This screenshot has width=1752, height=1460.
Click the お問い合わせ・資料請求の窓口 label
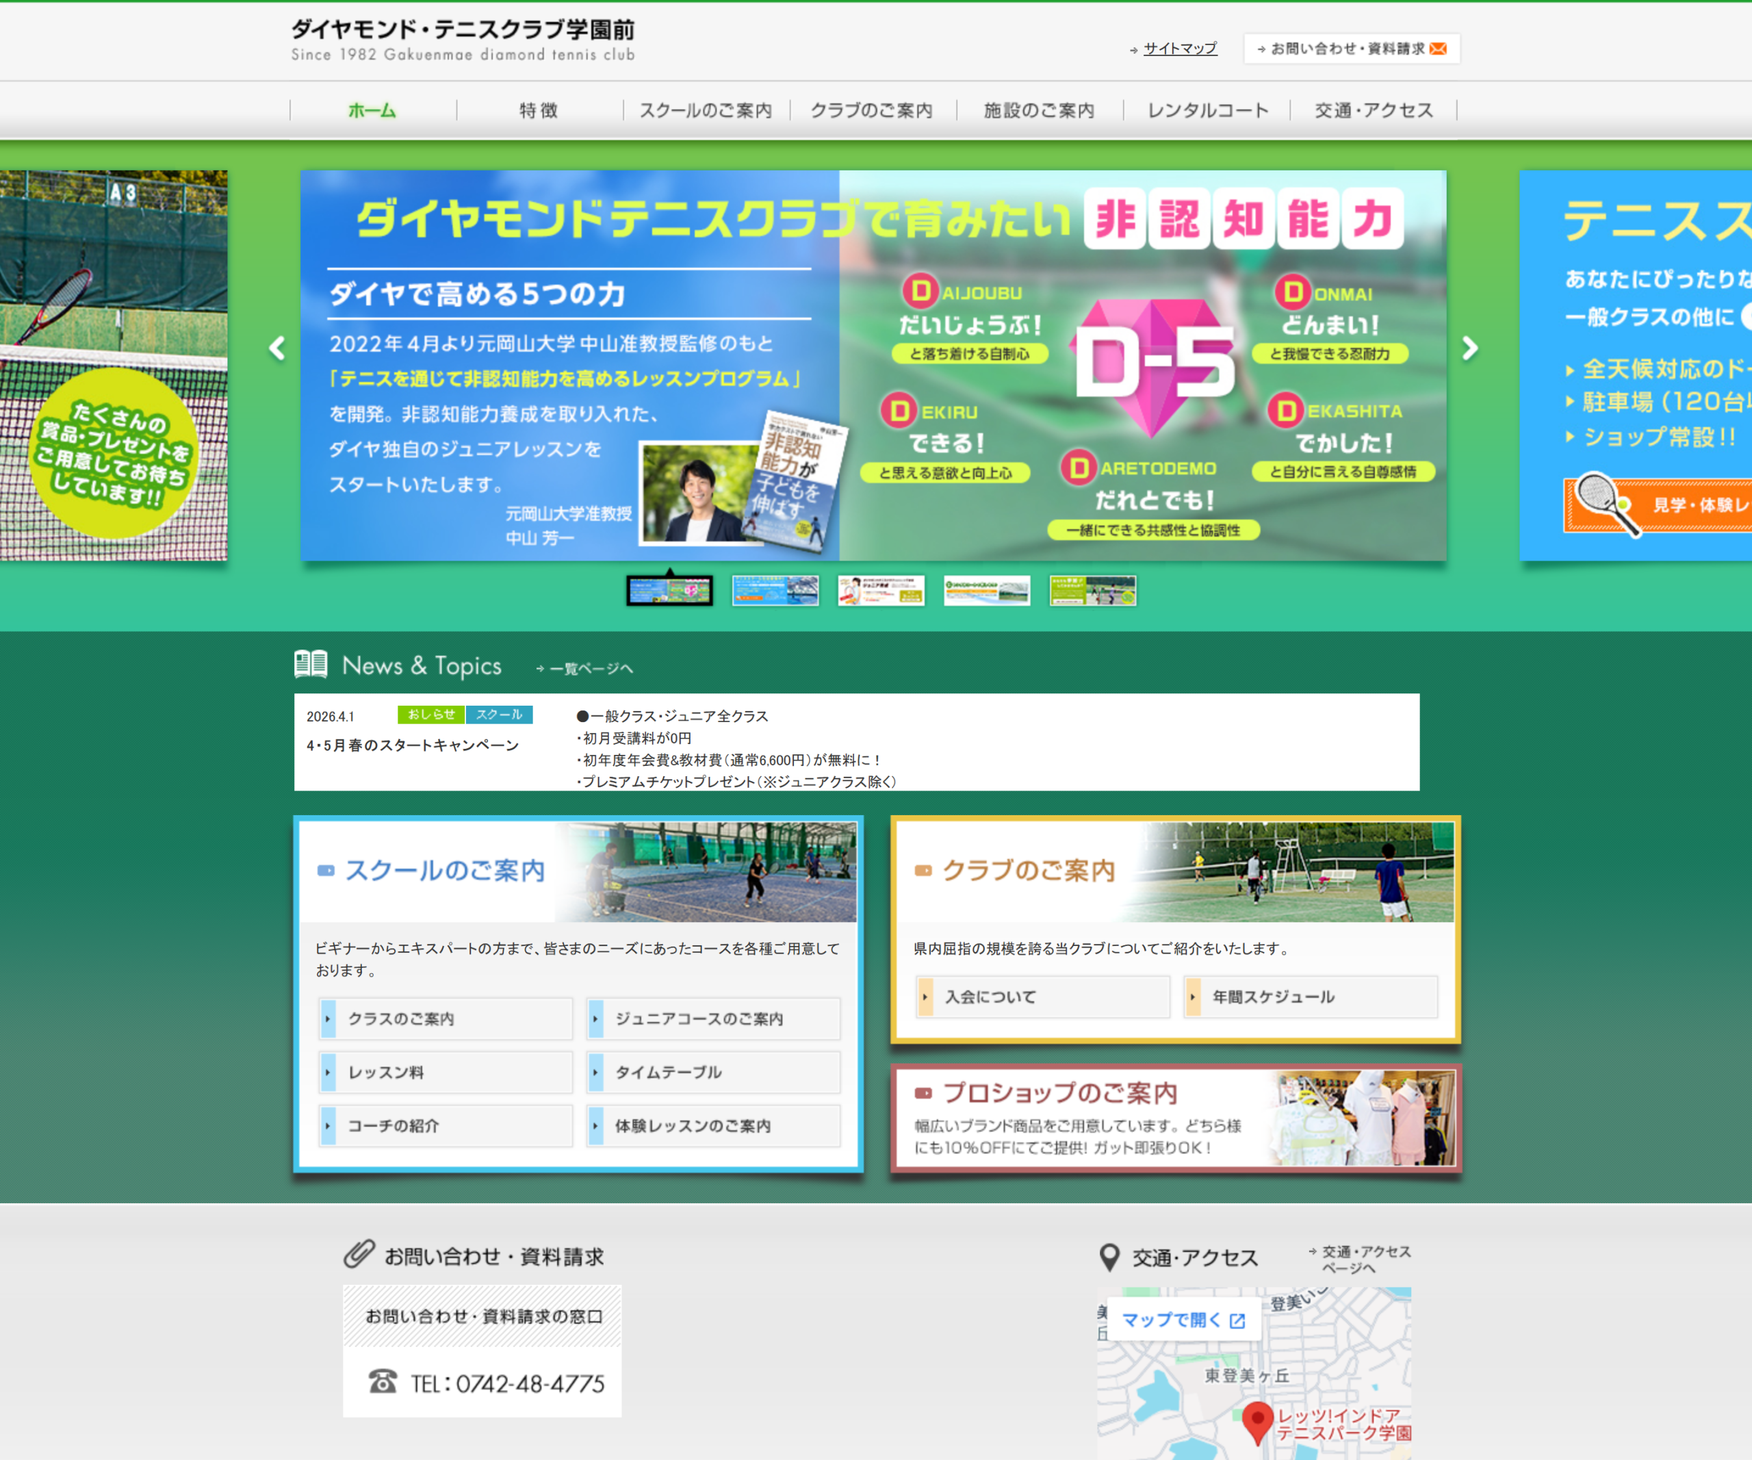pyautogui.click(x=482, y=1316)
